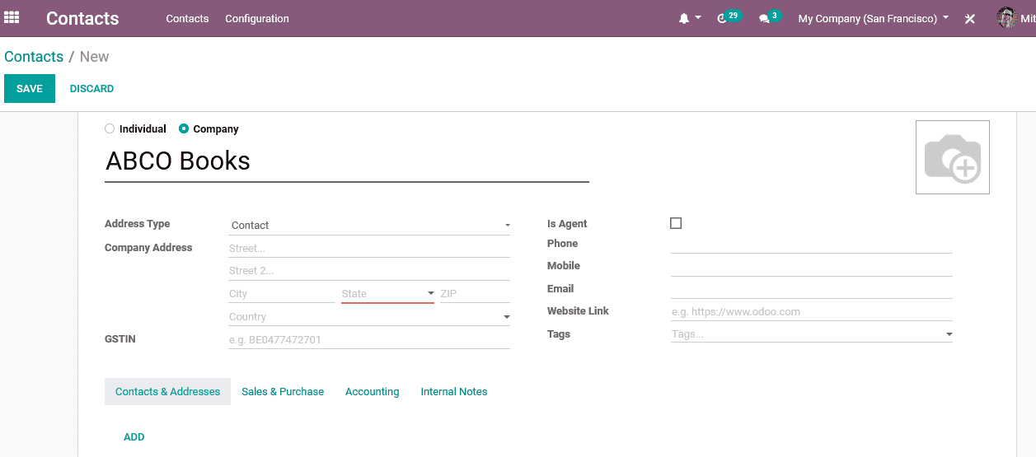Click the debug tools icon in navbar
Image resolution: width=1036 pixels, height=457 pixels.
pyautogui.click(x=970, y=18)
